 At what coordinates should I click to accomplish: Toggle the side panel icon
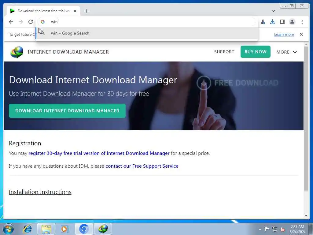tap(282, 22)
